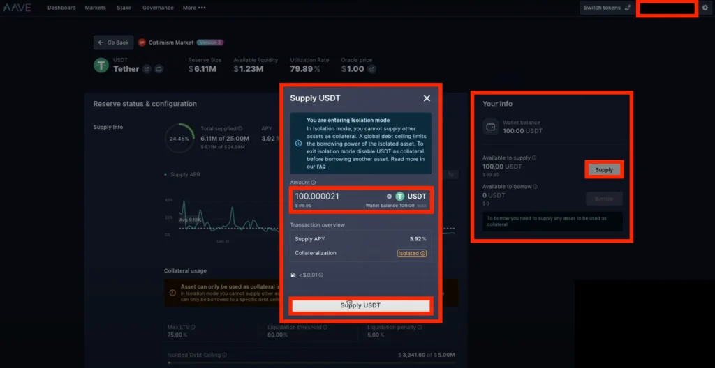Clear the amount with the small x icon
The height and width of the screenshot is (368, 715).
389,197
